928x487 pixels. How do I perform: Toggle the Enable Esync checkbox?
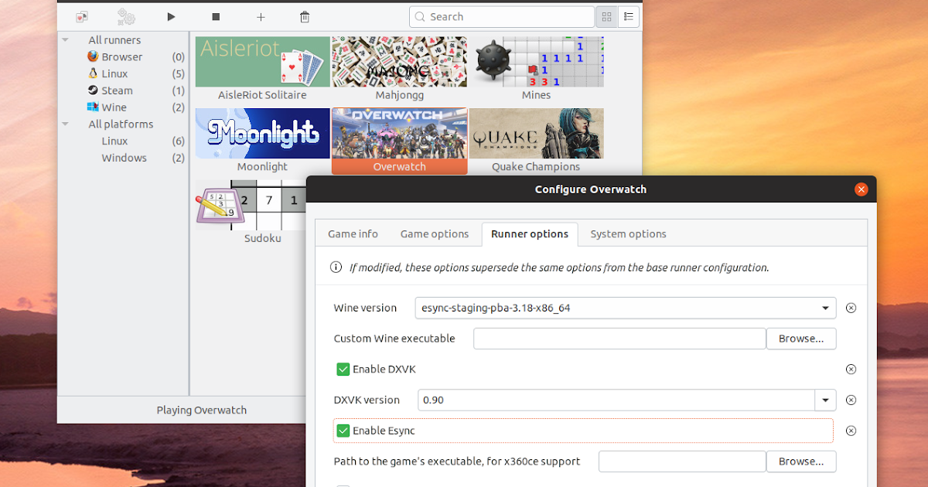343,431
